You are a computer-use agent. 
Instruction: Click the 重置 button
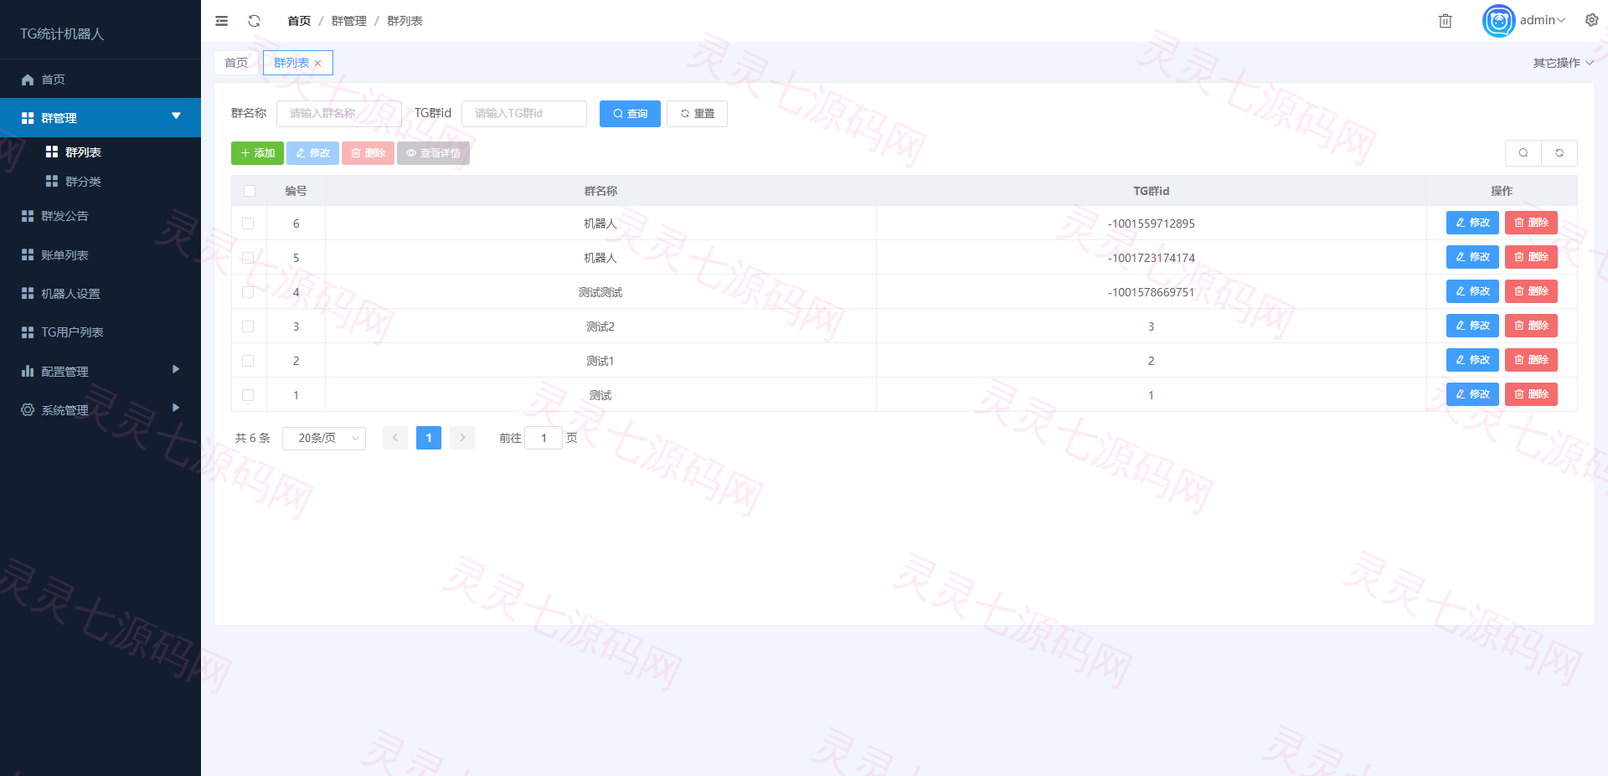pos(697,114)
